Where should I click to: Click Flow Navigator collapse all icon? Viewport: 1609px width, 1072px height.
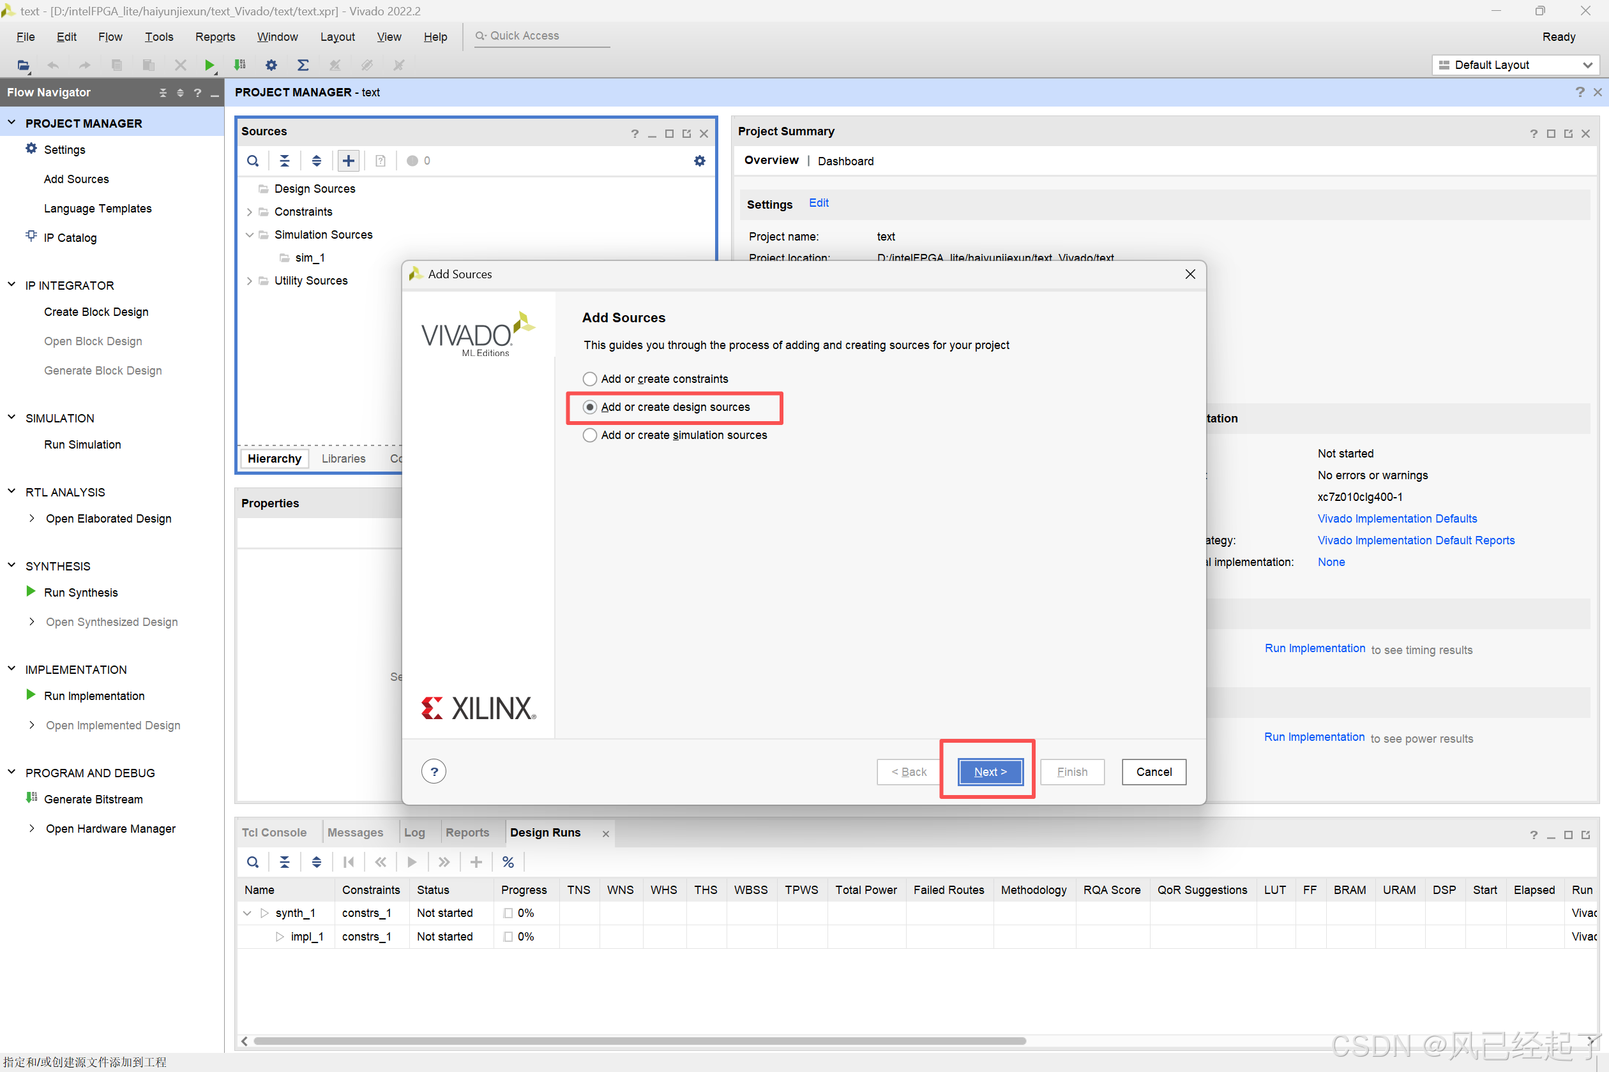click(163, 93)
